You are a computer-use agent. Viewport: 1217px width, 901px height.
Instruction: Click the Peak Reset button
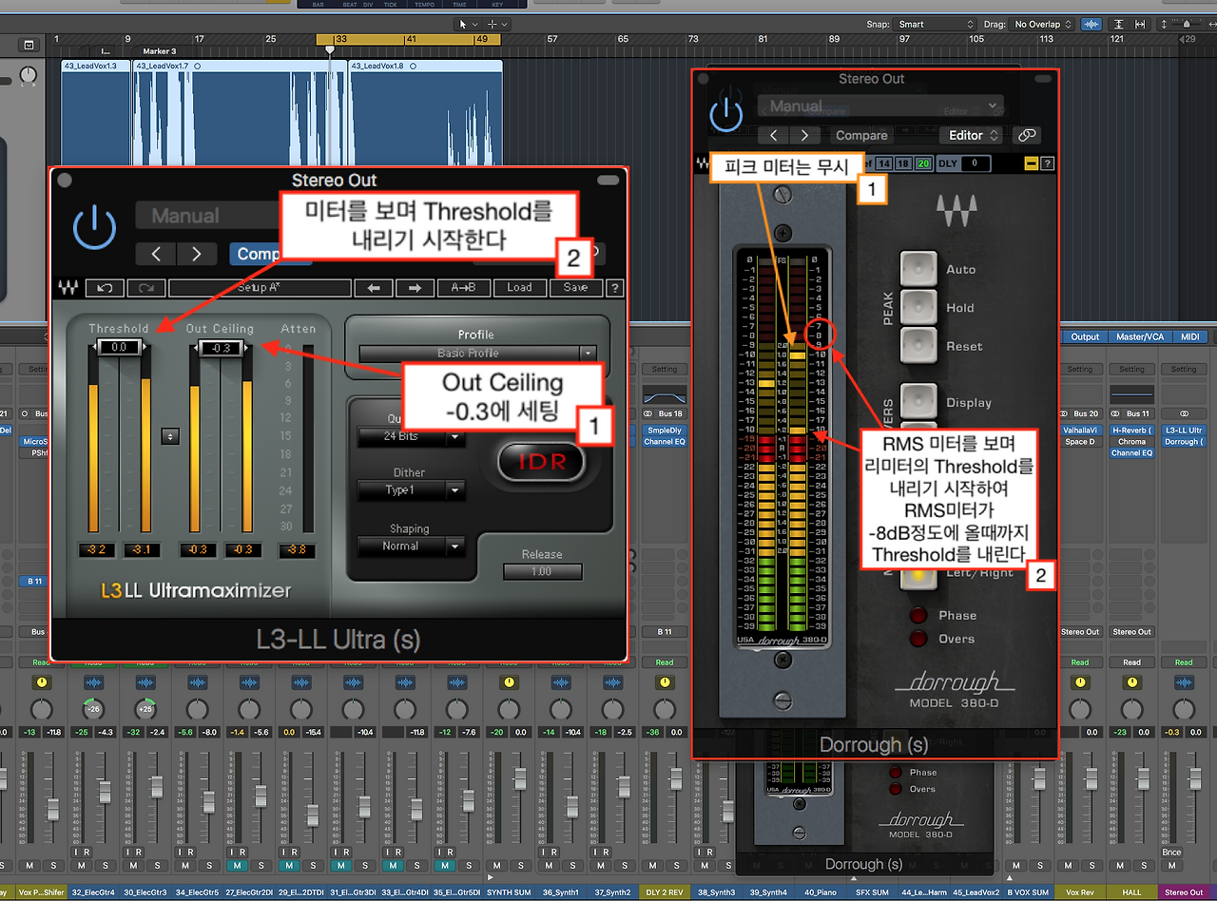click(918, 345)
